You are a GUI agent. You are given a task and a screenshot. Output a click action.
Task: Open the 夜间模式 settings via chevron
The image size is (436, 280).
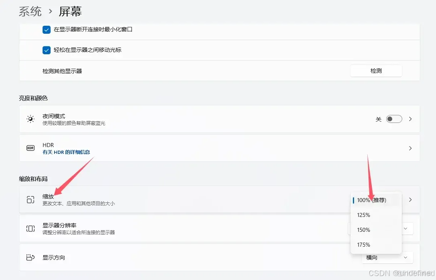410,119
